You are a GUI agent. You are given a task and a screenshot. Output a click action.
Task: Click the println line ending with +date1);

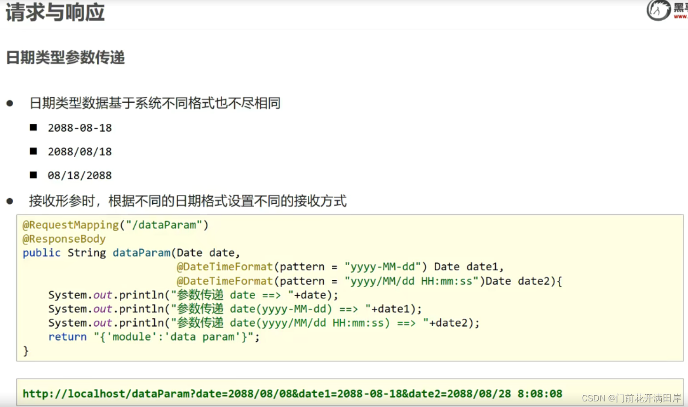[235, 309]
